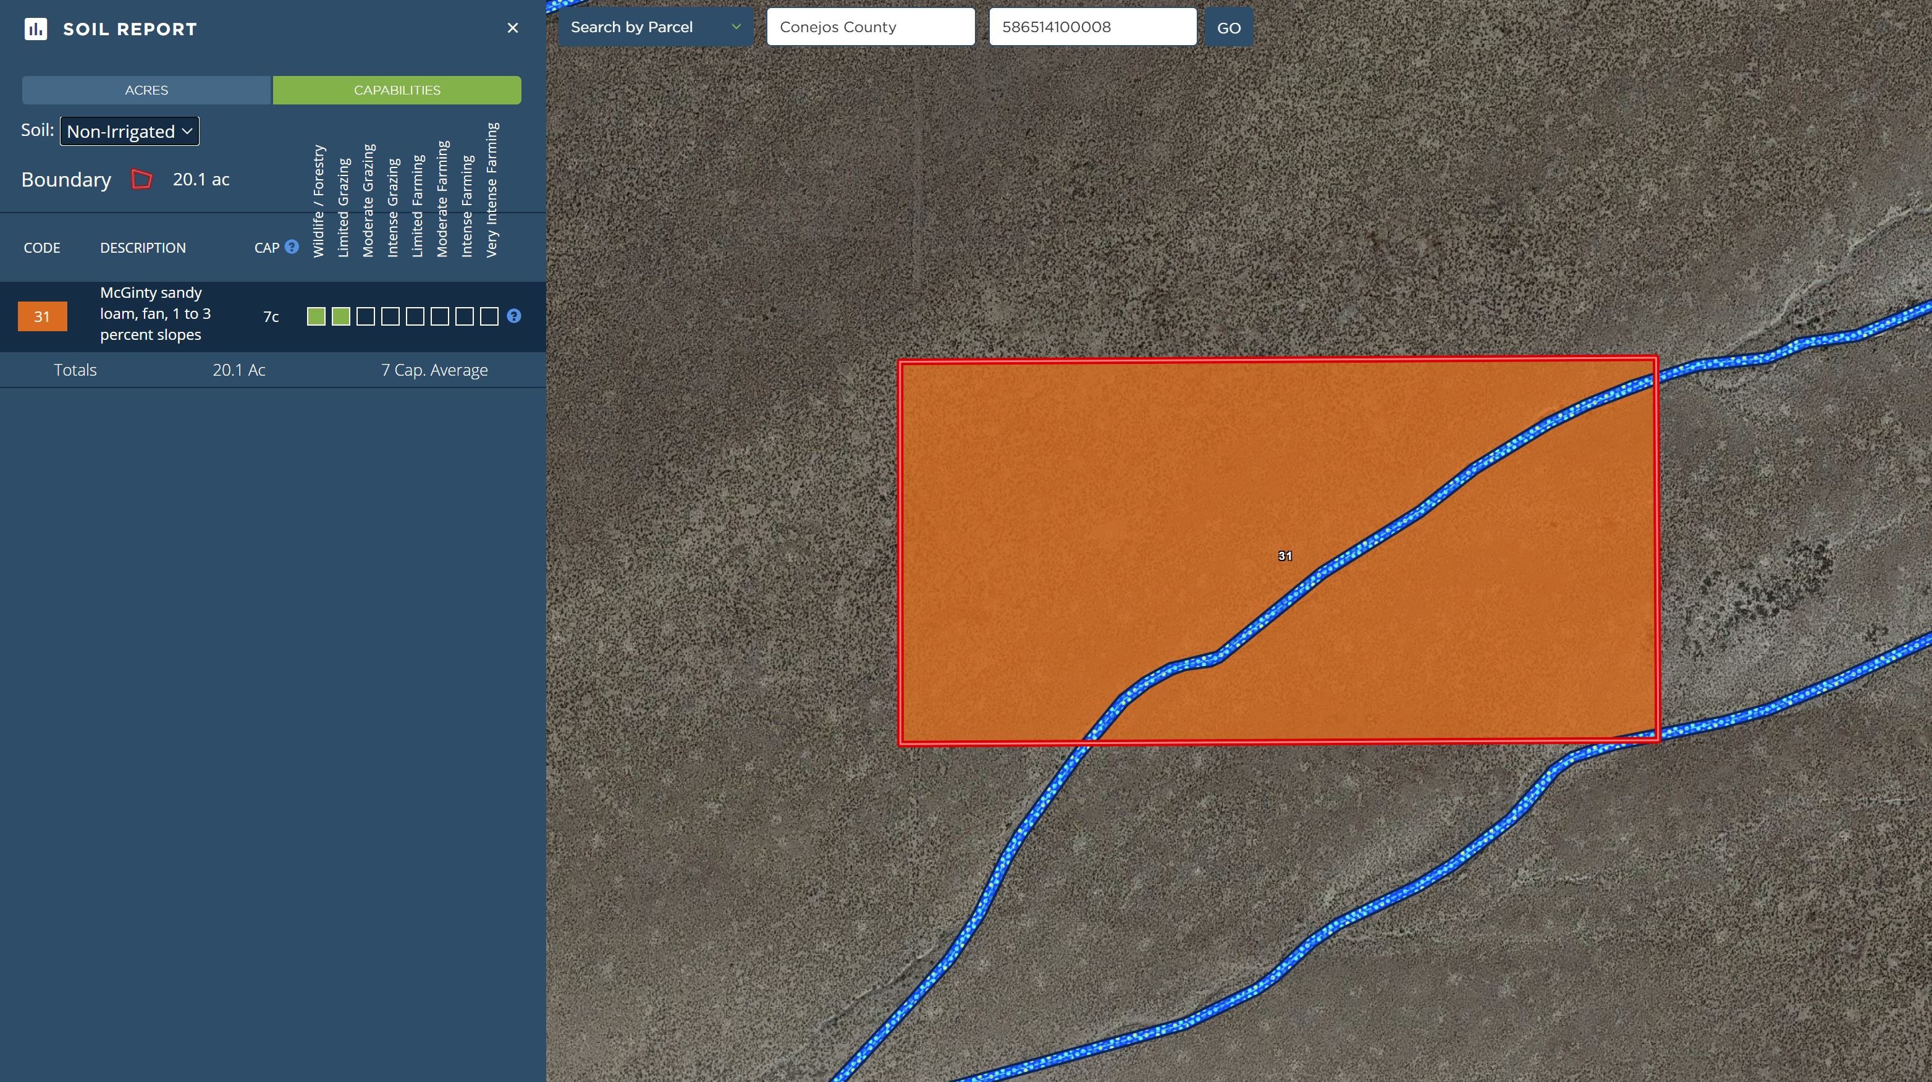
Task: Open the Non-Irrigated soil dropdown
Action: pos(130,131)
